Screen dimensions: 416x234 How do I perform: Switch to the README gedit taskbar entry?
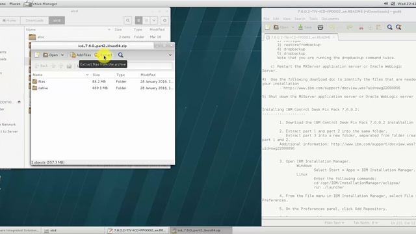tap(137, 231)
